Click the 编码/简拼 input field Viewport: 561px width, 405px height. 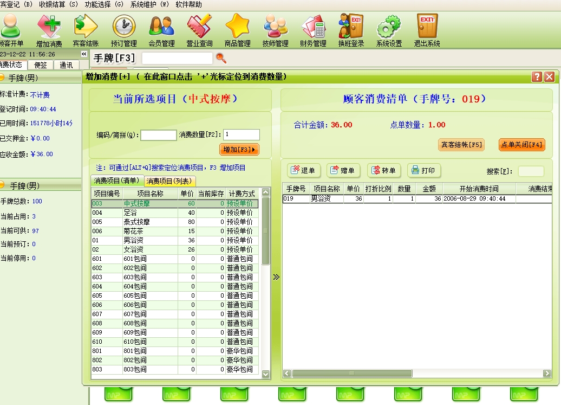pos(158,135)
